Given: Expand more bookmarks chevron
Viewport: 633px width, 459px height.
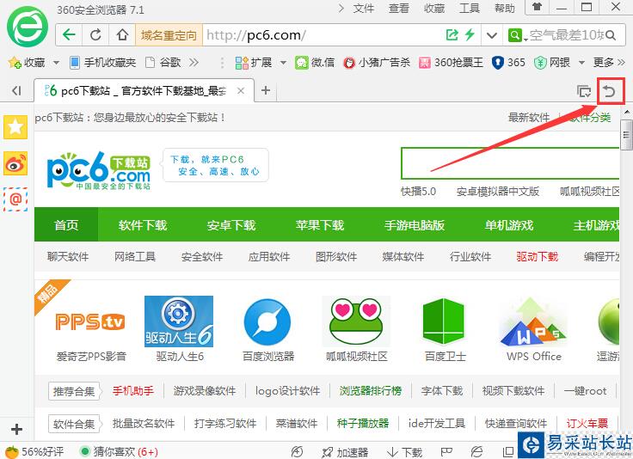Looking at the screenshot, I should coord(194,63).
